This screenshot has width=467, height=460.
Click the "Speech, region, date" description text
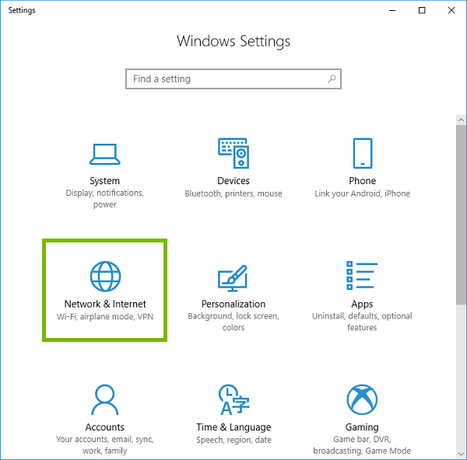(x=233, y=440)
